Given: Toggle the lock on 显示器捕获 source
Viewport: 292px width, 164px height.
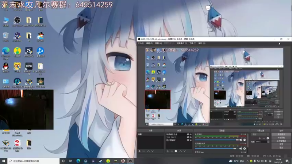Looking at the screenshot, I should pyautogui.click(x=191, y=140).
